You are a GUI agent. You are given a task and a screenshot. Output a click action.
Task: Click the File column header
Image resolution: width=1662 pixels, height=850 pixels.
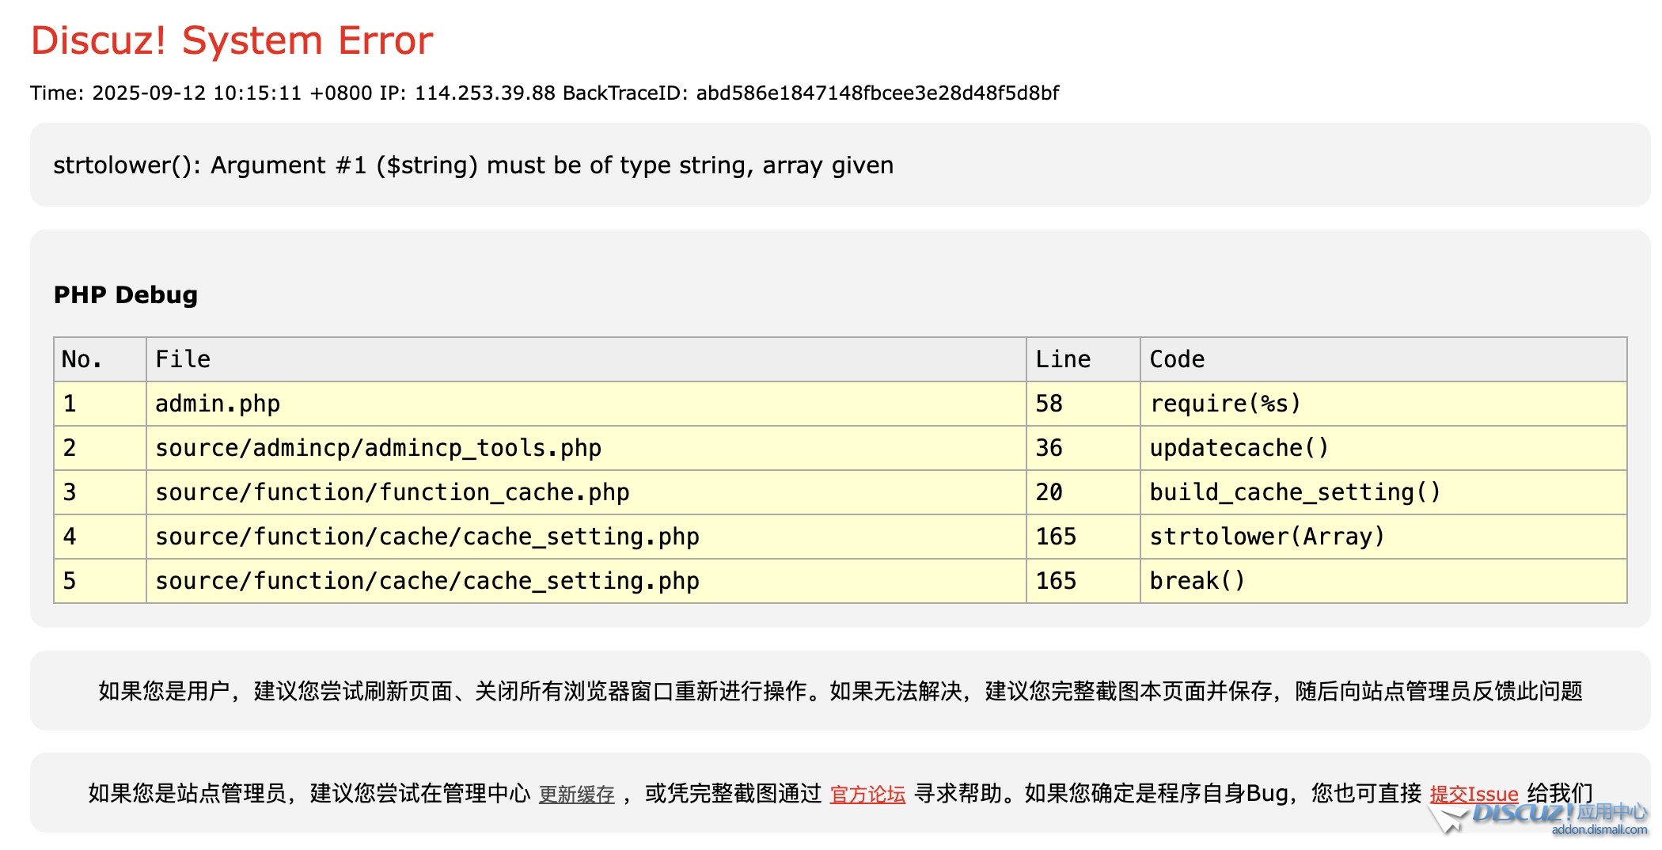[x=586, y=359]
